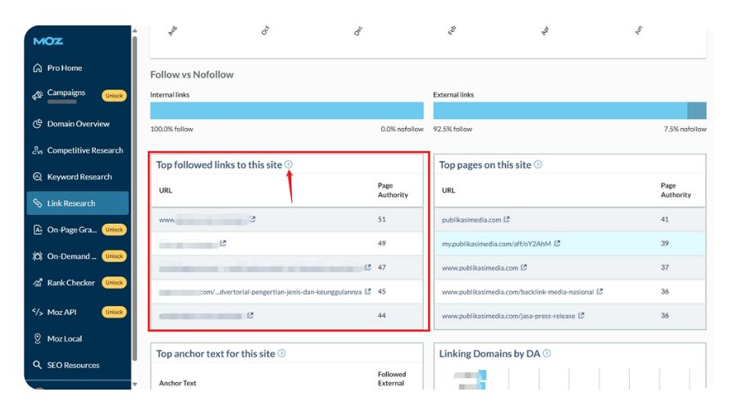
Task: Click external icon beside jasa-press-release URL
Action: 581,315
